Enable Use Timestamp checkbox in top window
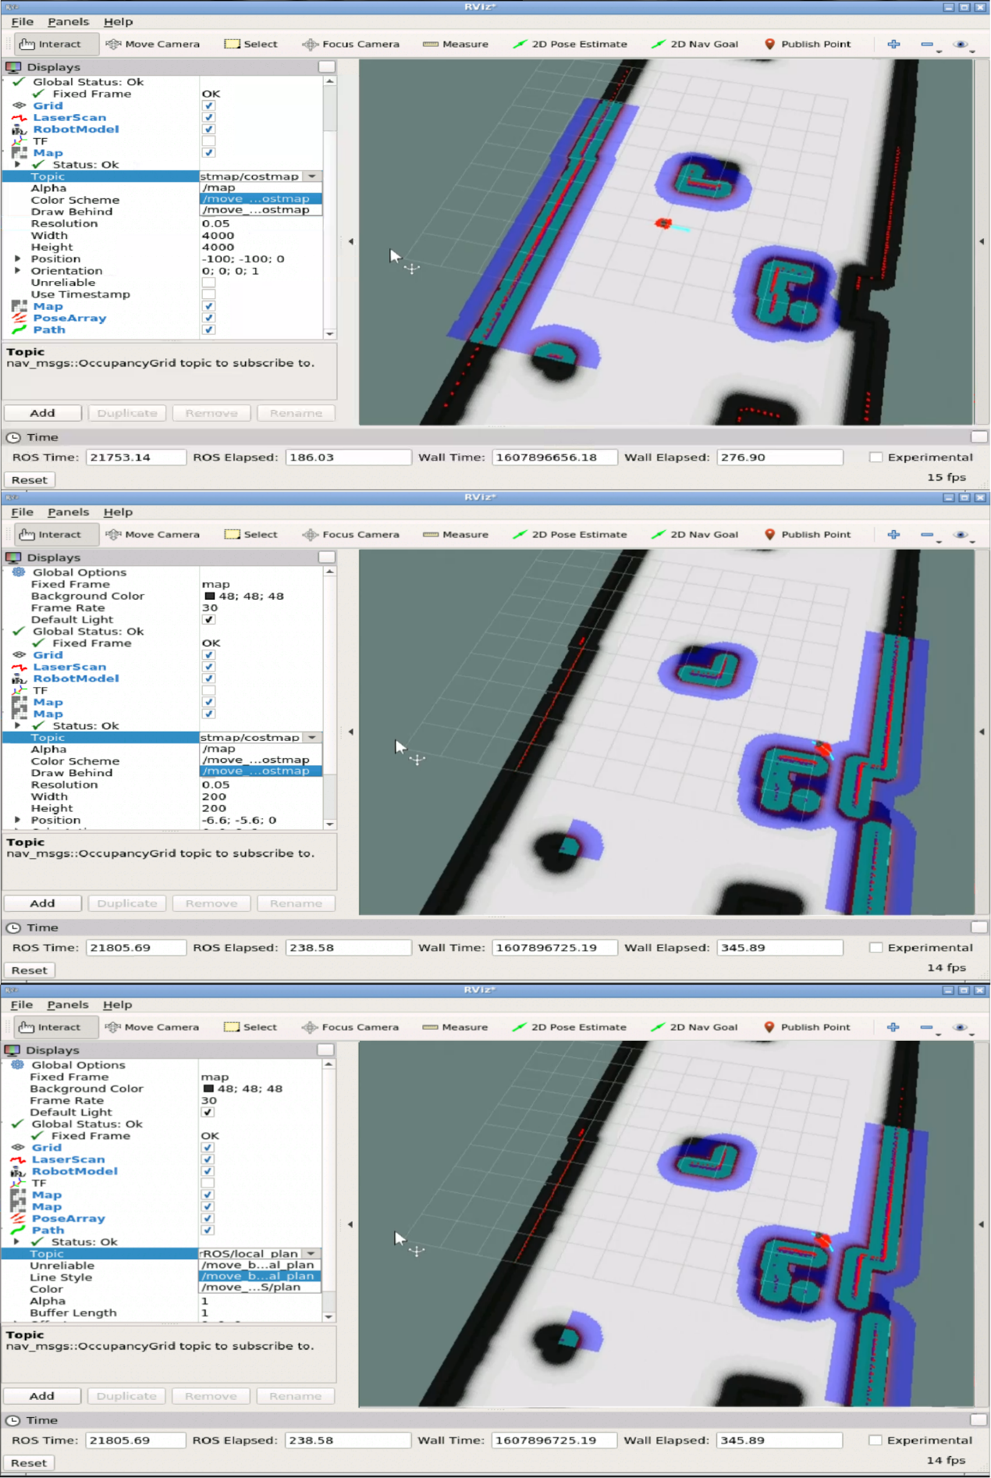The width and height of the screenshot is (991, 1478). 208,294
